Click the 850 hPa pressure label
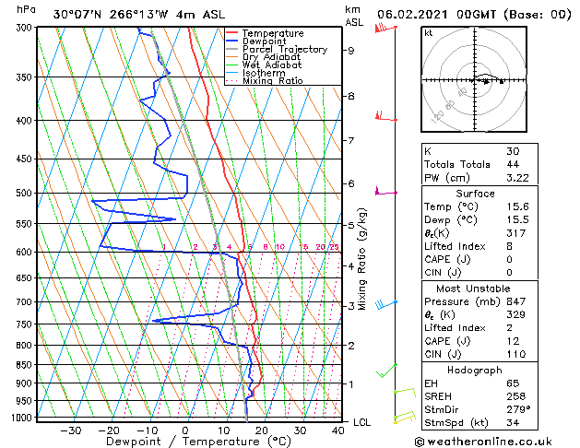This screenshot has width=580, height=448. pos(26,365)
